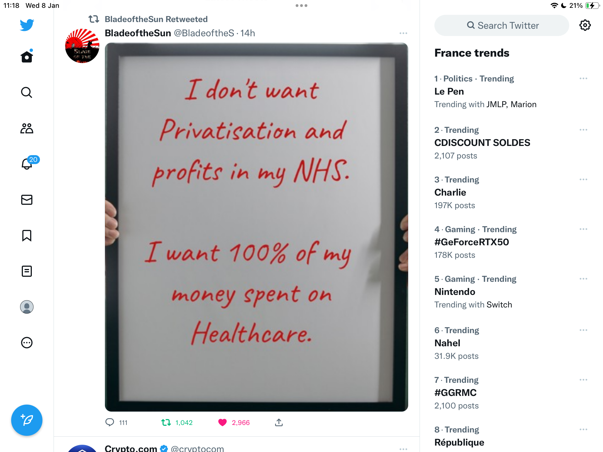Open the Explore search icon in sidebar

tap(27, 92)
